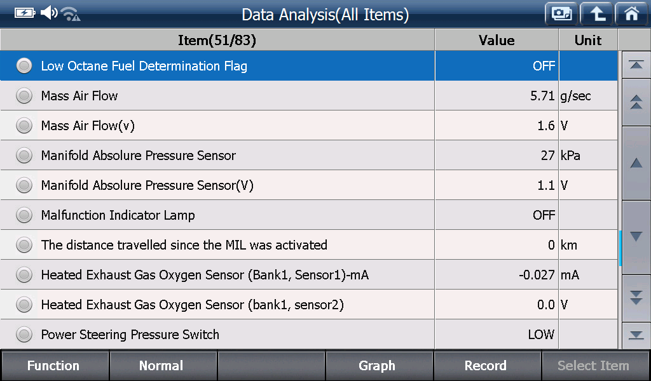Page down with double down arrow
This screenshot has height=381, width=651.
pyautogui.click(x=636, y=298)
